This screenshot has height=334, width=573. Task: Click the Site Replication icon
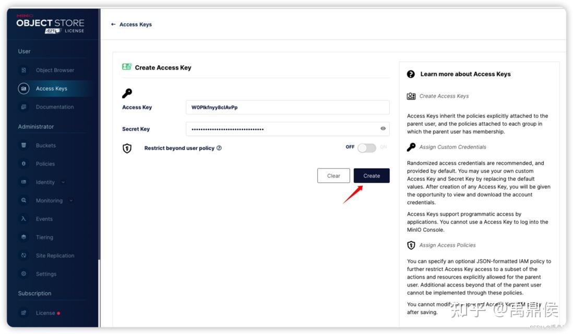click(x=23, y=256)
